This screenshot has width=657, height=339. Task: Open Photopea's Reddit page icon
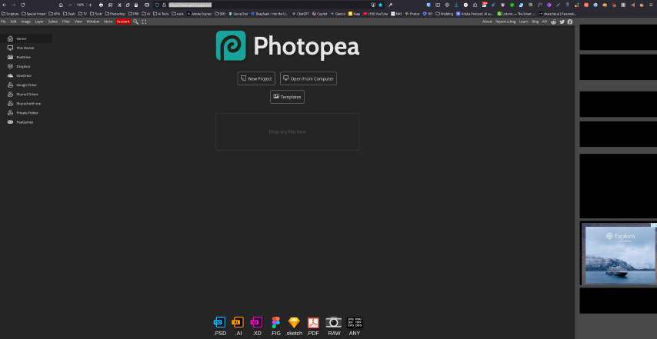[554, 22]
